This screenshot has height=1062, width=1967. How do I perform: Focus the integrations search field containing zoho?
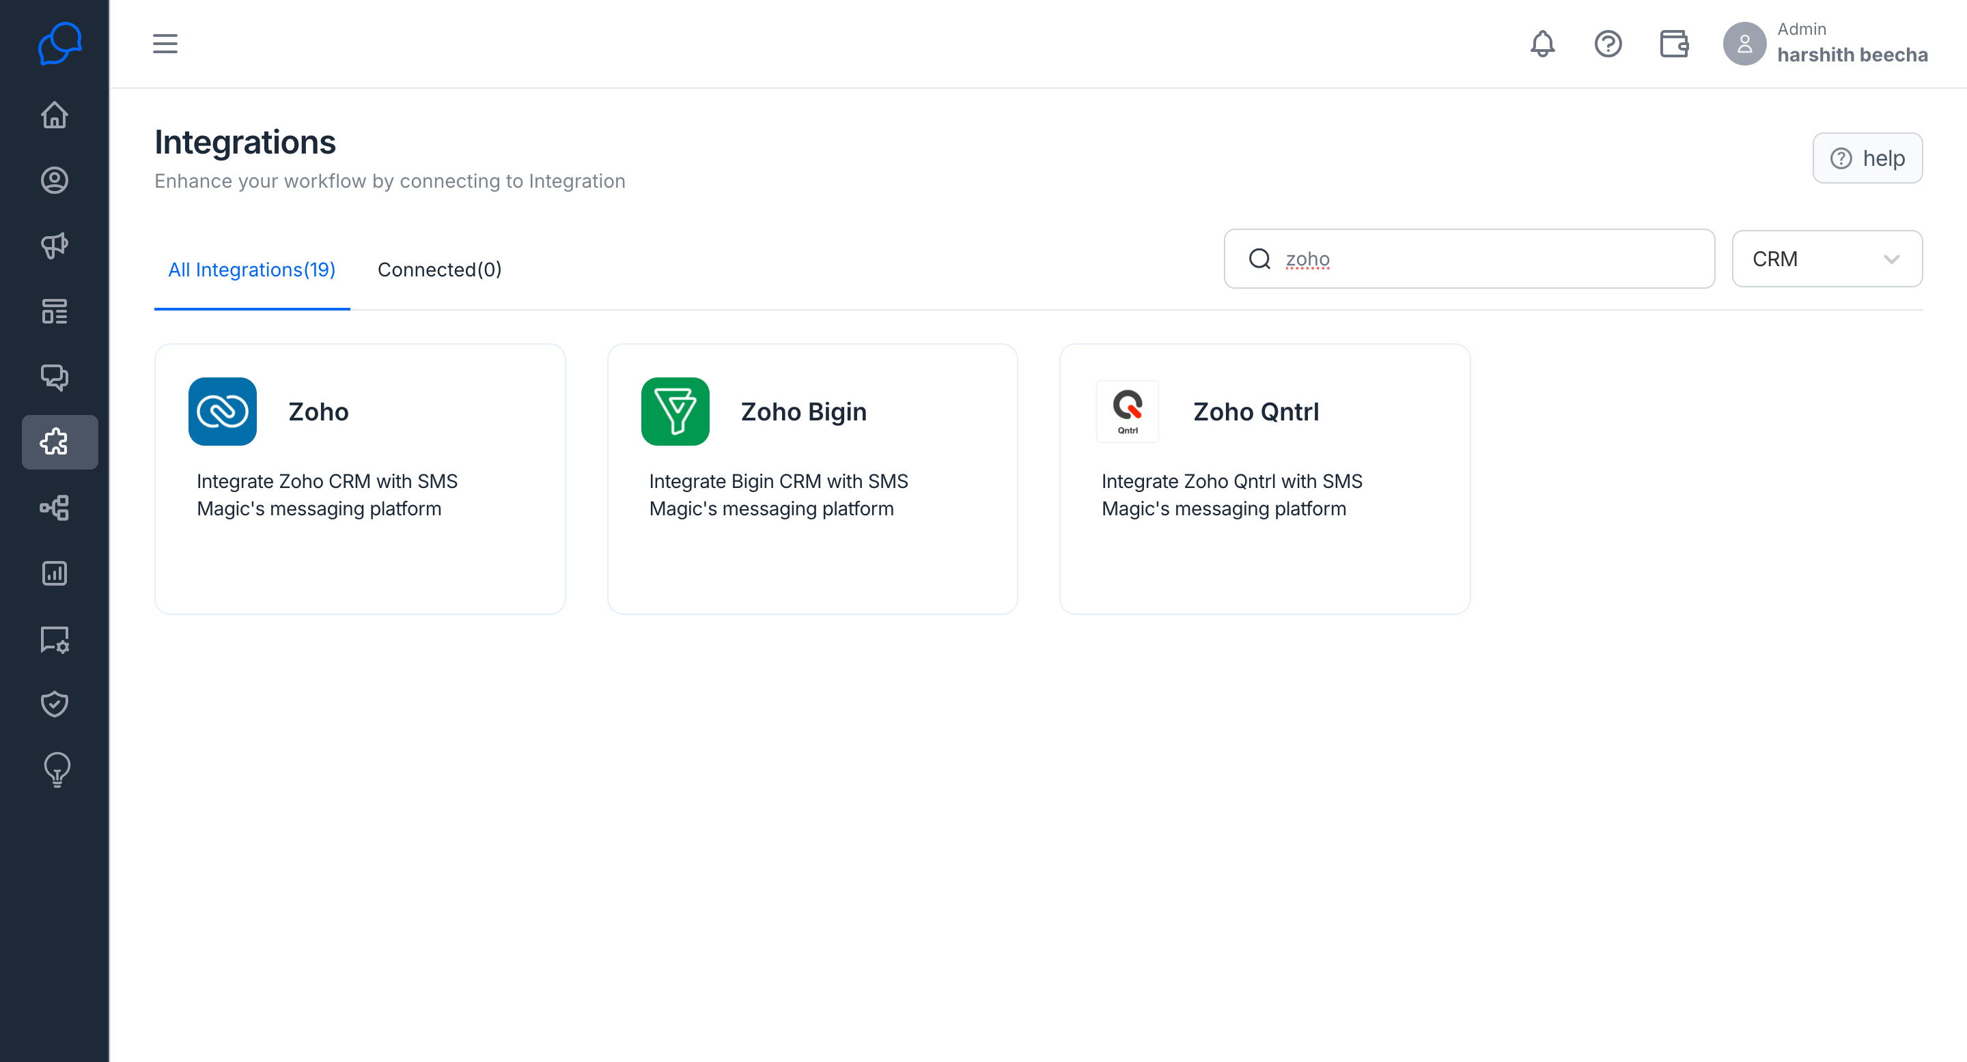point(1469,259)
